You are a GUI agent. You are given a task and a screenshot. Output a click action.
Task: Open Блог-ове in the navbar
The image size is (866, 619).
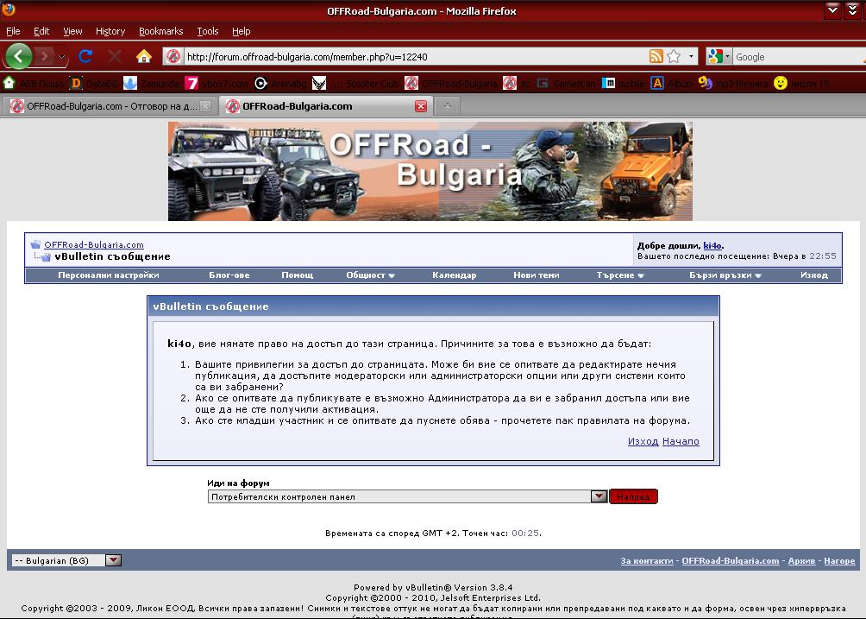pyautogui.click(x=229, y=275)
